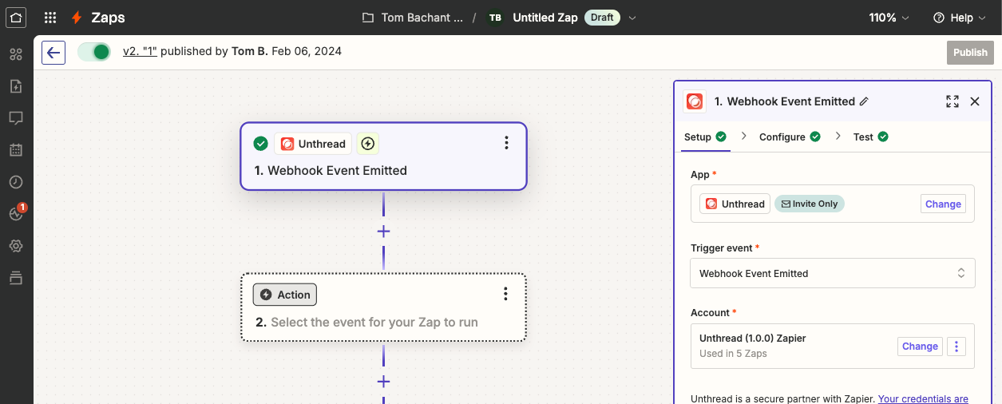Click the pencil icon to rename step
Screen dimensions: 1002x404
click(864, 101)
